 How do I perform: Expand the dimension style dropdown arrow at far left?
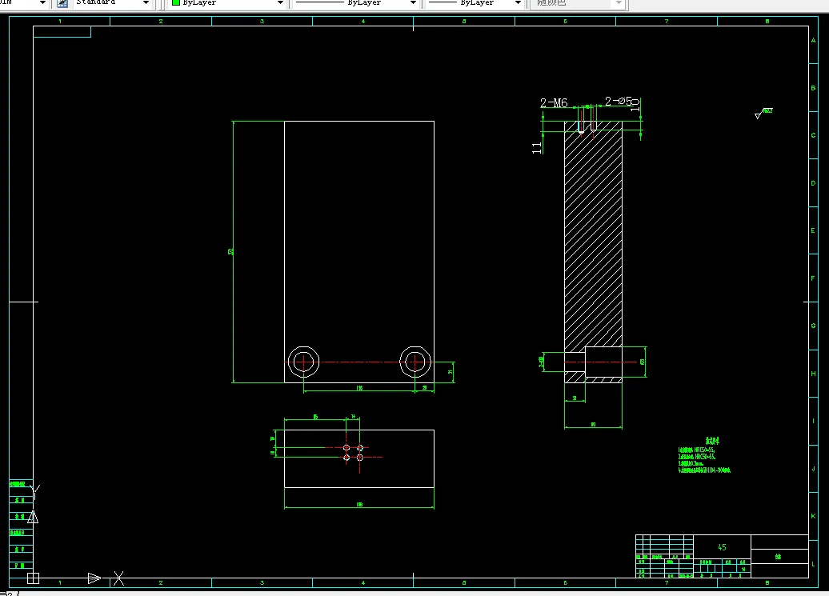tap(42, 3)
